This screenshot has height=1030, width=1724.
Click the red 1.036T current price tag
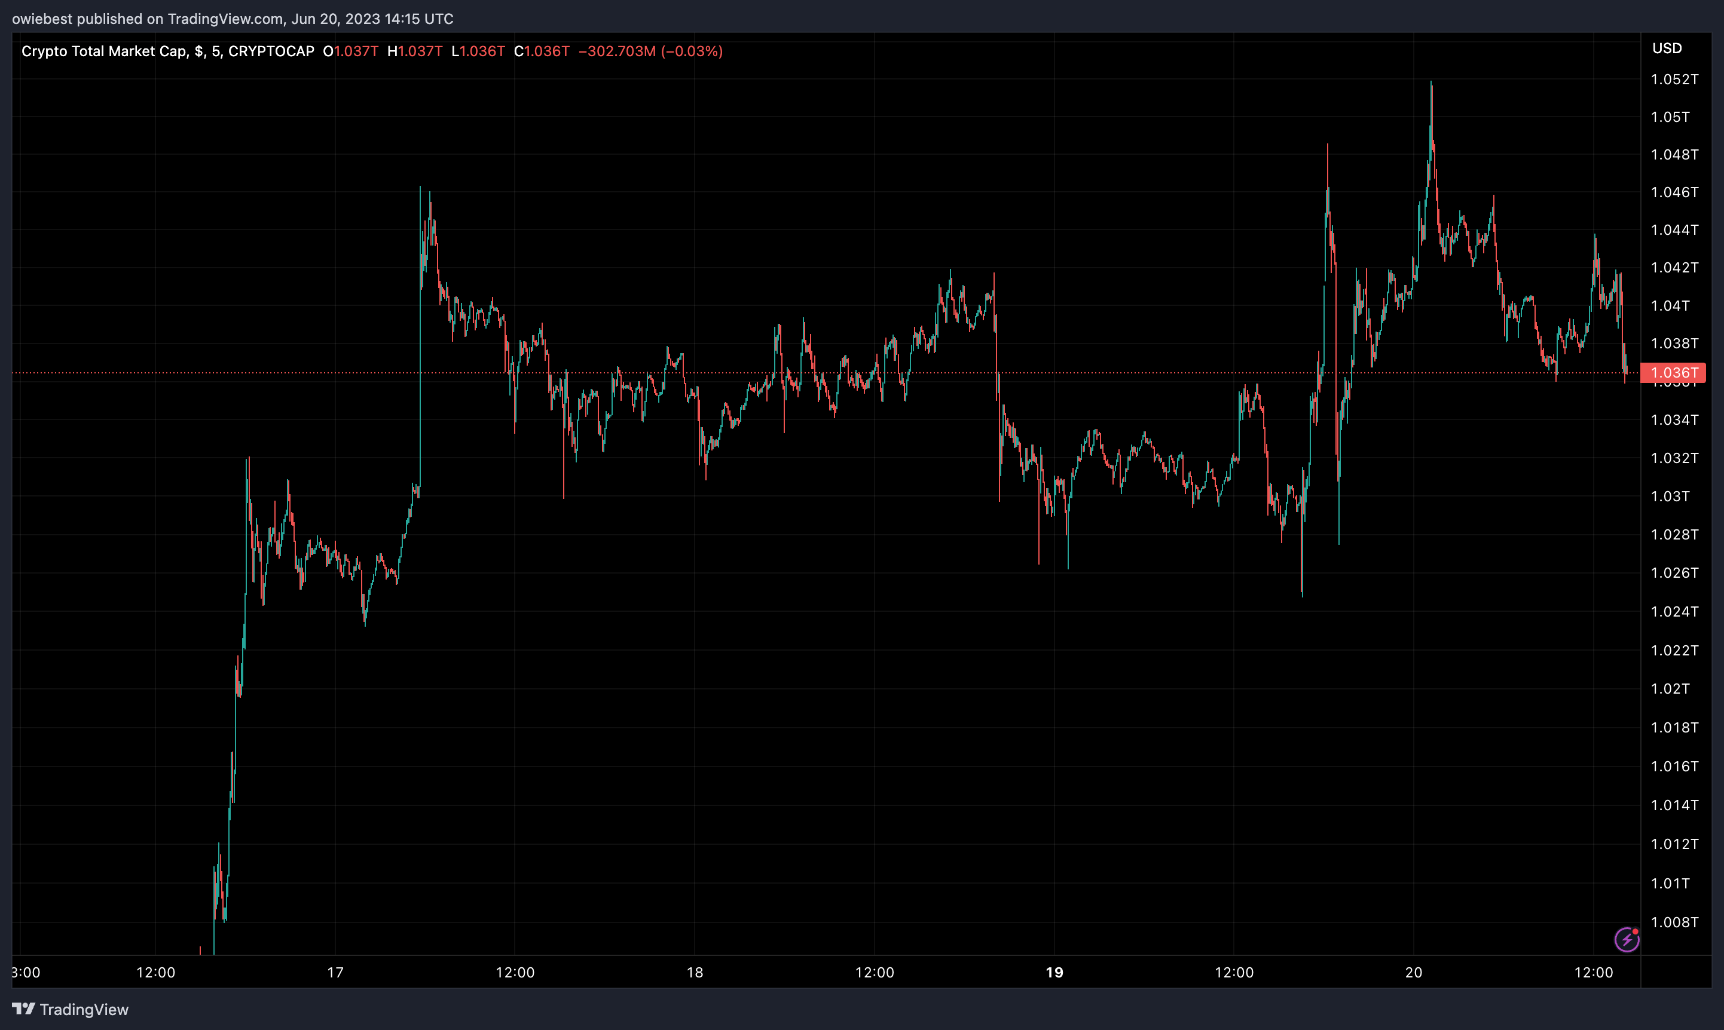pos(1672,373)
